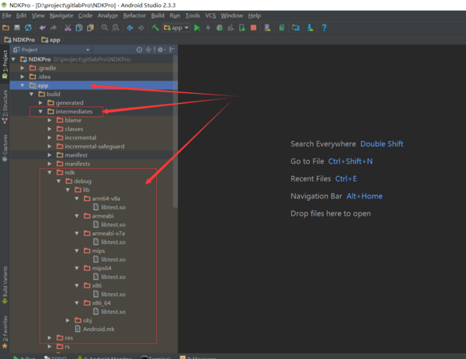466x359 pixels.
Task: Run the app with green play icon
Action: tap(196, 28)
